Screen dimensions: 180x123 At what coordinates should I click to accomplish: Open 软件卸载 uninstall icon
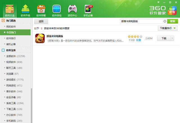click(x=41, y=11)
